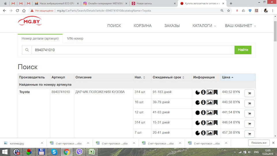The height and width of the screenshot is (156, 277).
Task: Add 446,04 BYN offer to cart
Action: (x=249, y=124)
